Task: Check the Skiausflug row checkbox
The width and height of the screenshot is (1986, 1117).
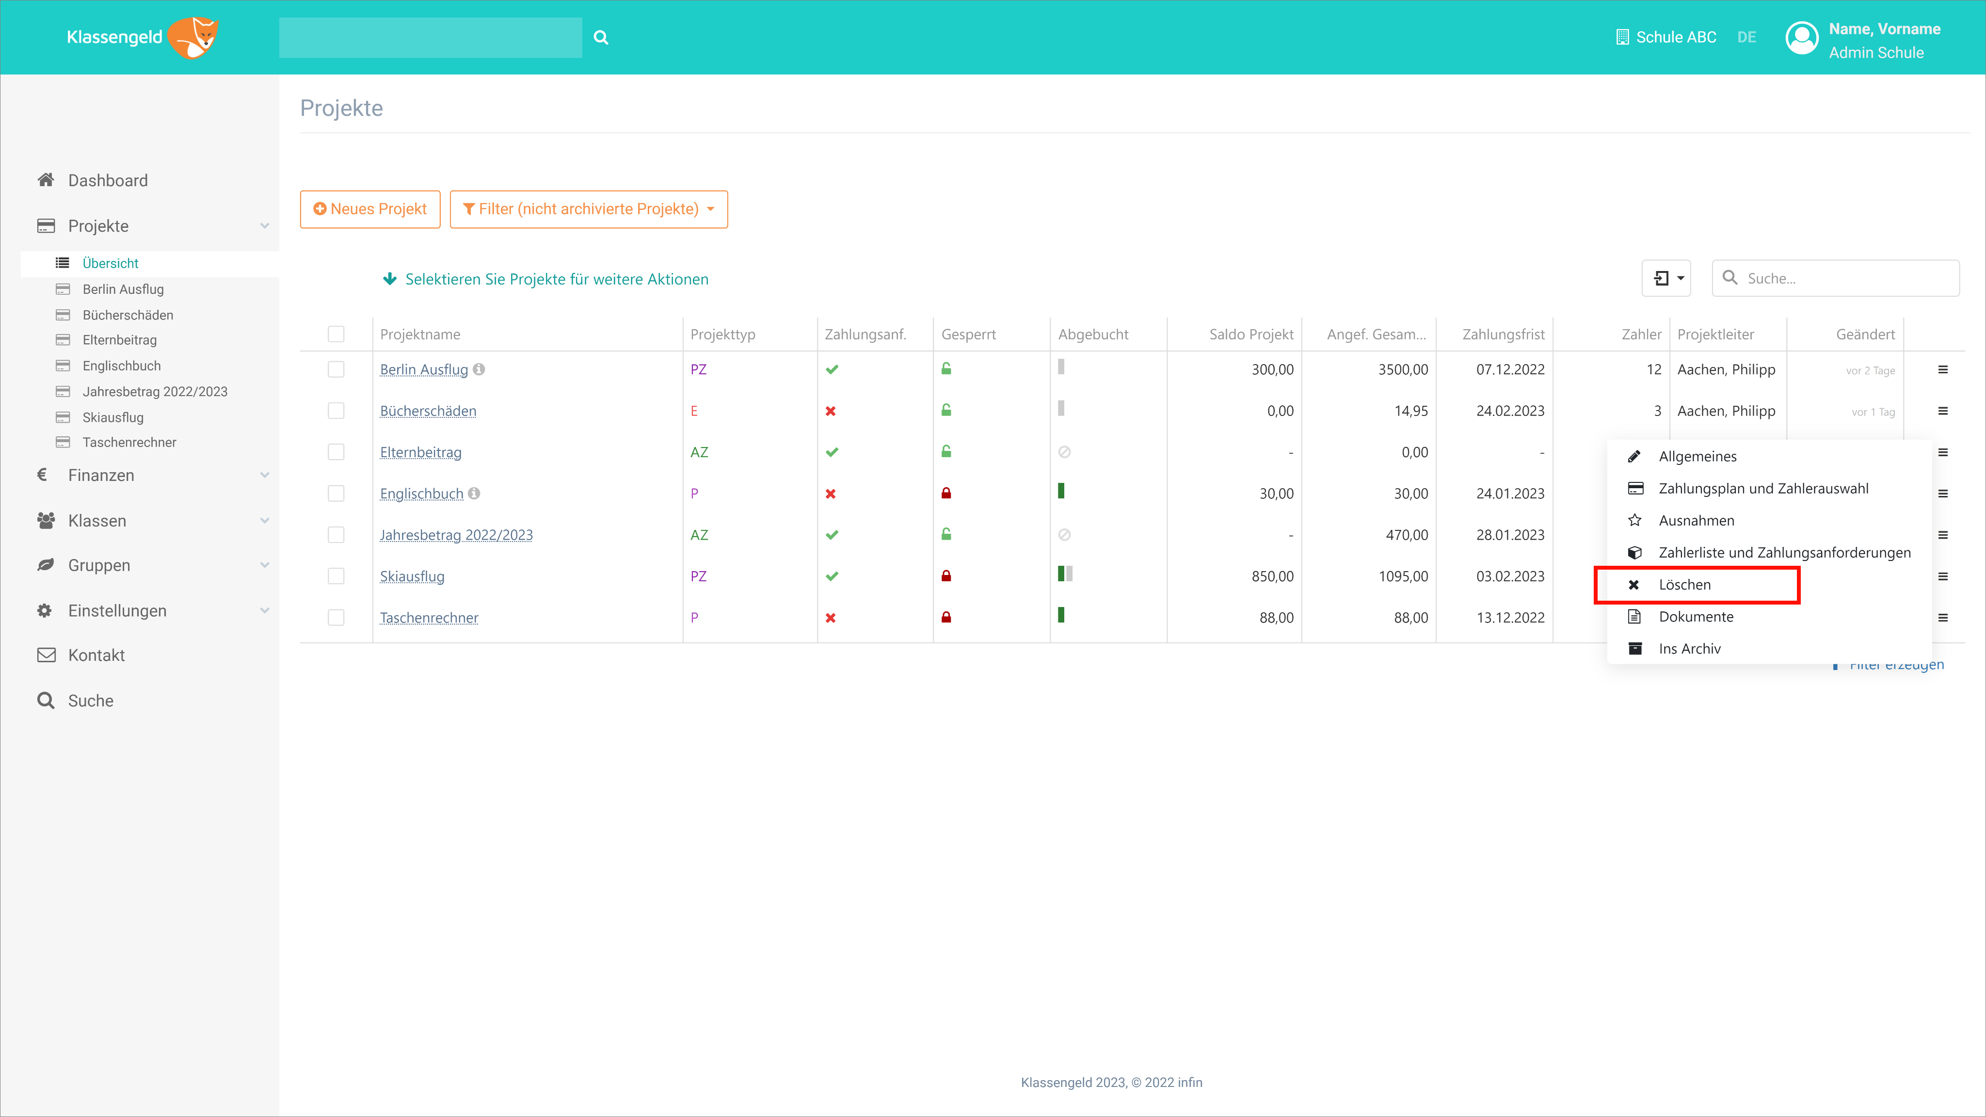Action: (x=336, y=576)
